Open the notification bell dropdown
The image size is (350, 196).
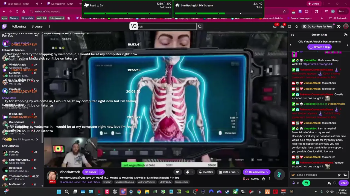[x=189, y=172]
